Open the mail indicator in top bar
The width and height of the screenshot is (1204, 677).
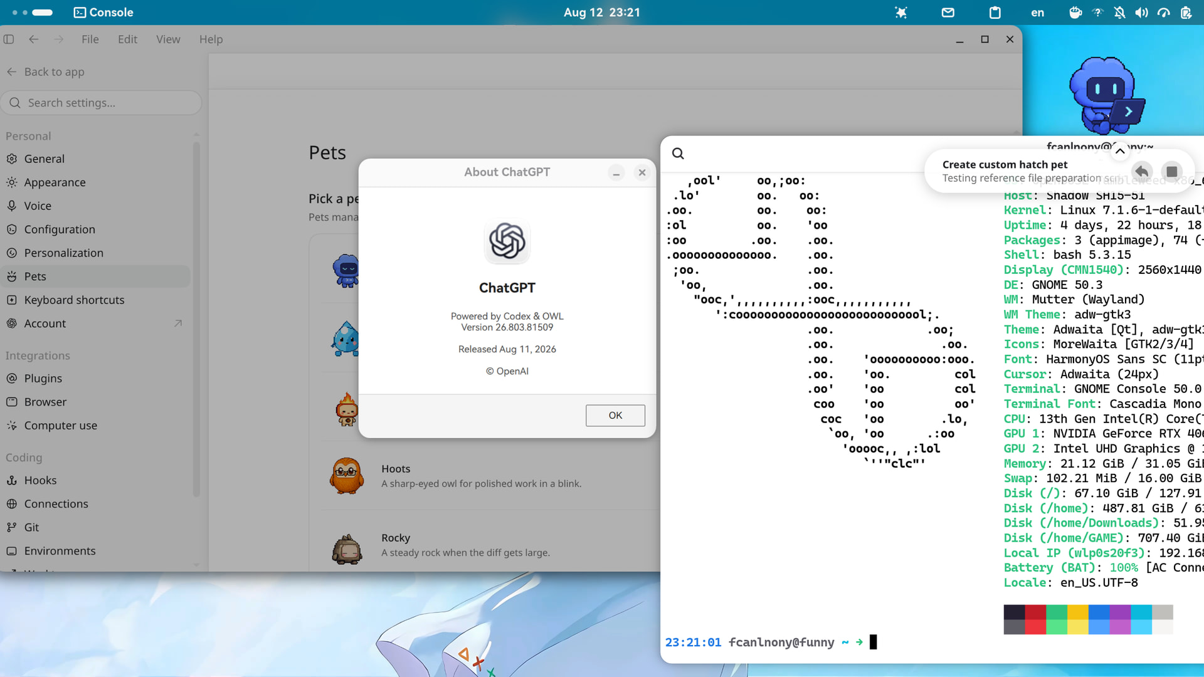point(948,13)
